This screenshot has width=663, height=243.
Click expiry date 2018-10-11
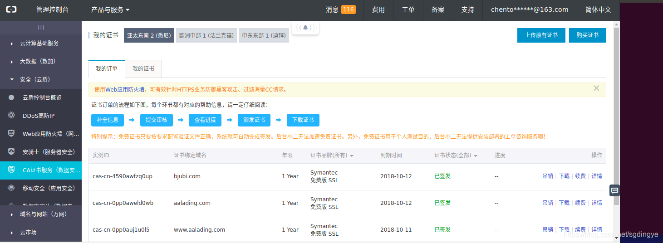tap(396, 229)
